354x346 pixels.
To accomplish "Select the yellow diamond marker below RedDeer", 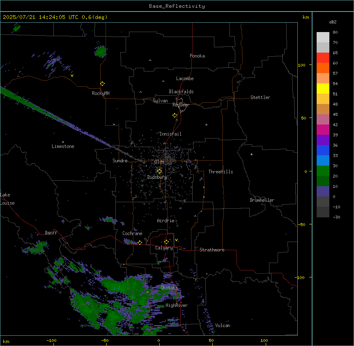I will pyautogui.click(x=175, y=115).
